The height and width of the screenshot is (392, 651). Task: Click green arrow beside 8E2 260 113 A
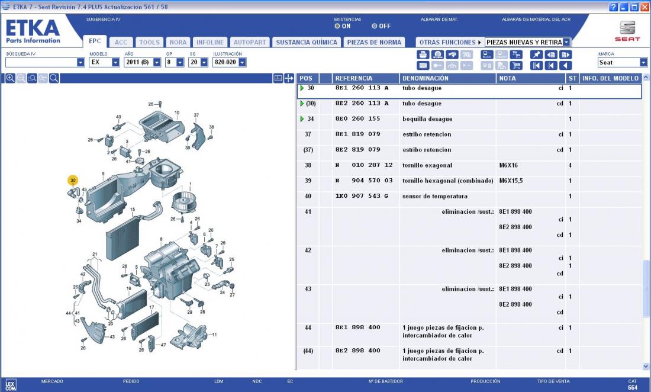302,104
